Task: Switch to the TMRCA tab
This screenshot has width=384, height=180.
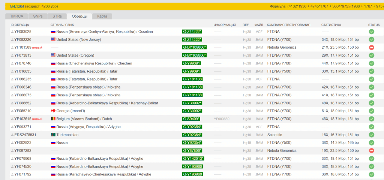Action: pos(16,16)
